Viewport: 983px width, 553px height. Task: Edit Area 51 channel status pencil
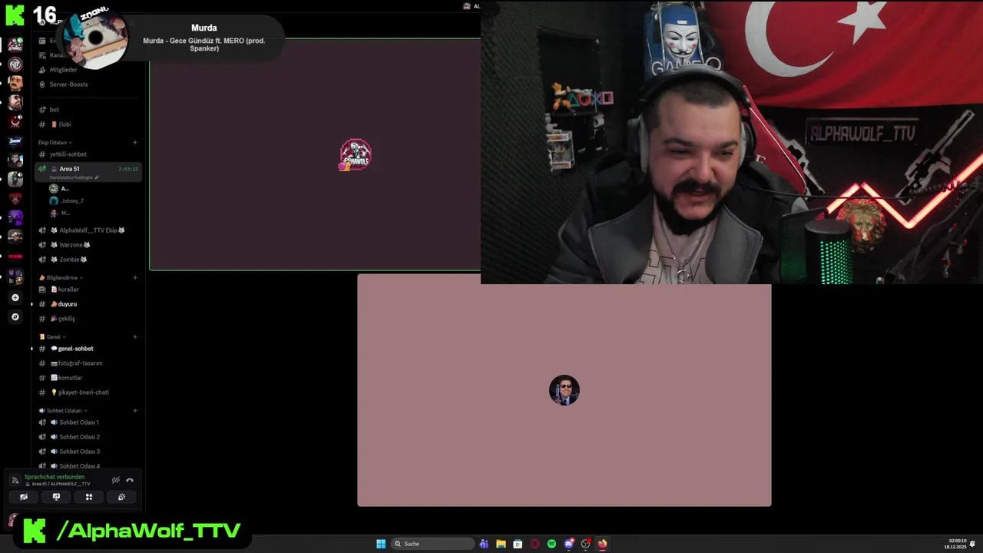click(97, 177)
